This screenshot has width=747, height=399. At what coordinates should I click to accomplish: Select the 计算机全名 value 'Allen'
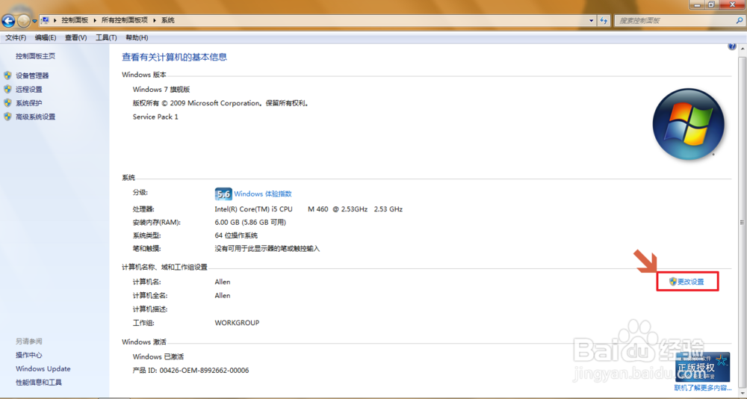click(x=223, y=296)
